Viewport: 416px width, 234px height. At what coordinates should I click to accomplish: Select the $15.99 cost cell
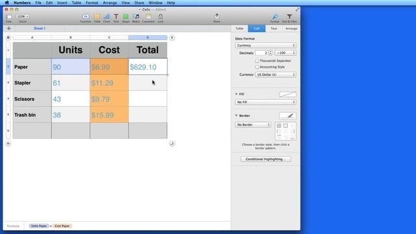109,114
